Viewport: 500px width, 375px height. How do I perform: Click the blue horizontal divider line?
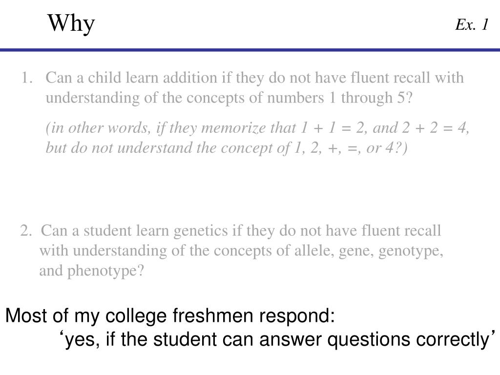pos(250,50)
